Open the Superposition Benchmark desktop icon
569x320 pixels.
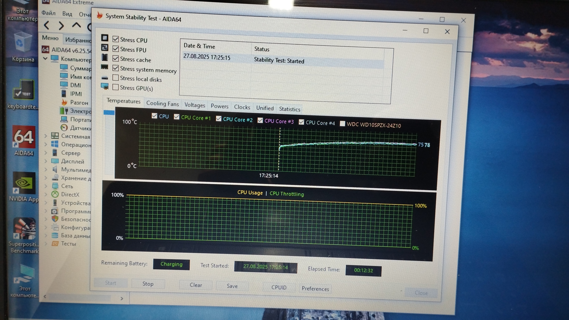coord(24,229)
